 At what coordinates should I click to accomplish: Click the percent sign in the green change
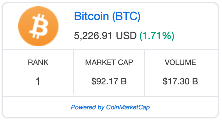(167, 36)
